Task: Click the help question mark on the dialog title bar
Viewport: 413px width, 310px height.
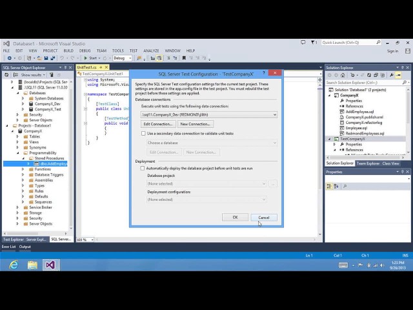Action: click(x=264, y=73)
